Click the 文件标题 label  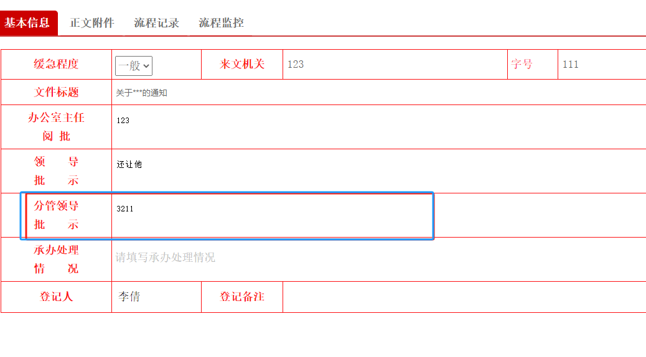click(56, 93)
